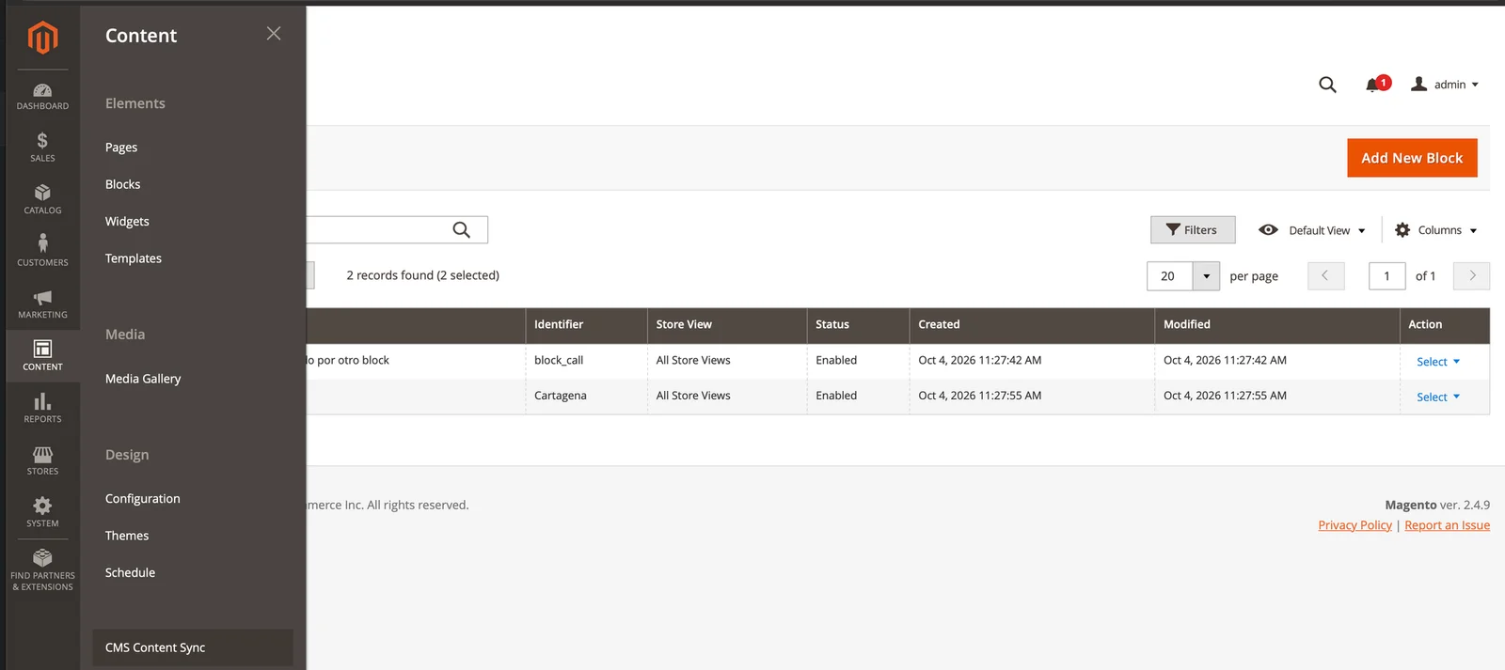
Task: Sort by Store View column header
Action: point(727,325)
